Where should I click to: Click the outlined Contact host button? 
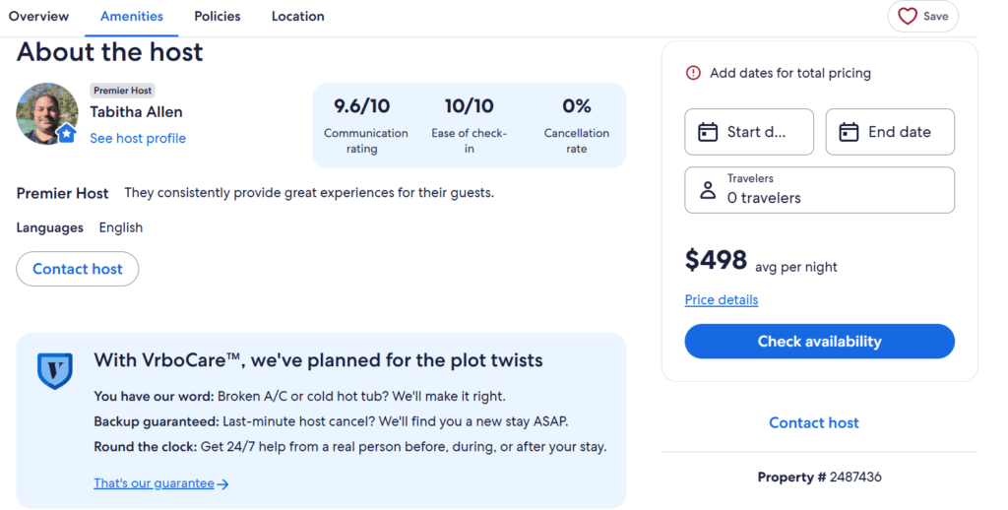point(78,269)
